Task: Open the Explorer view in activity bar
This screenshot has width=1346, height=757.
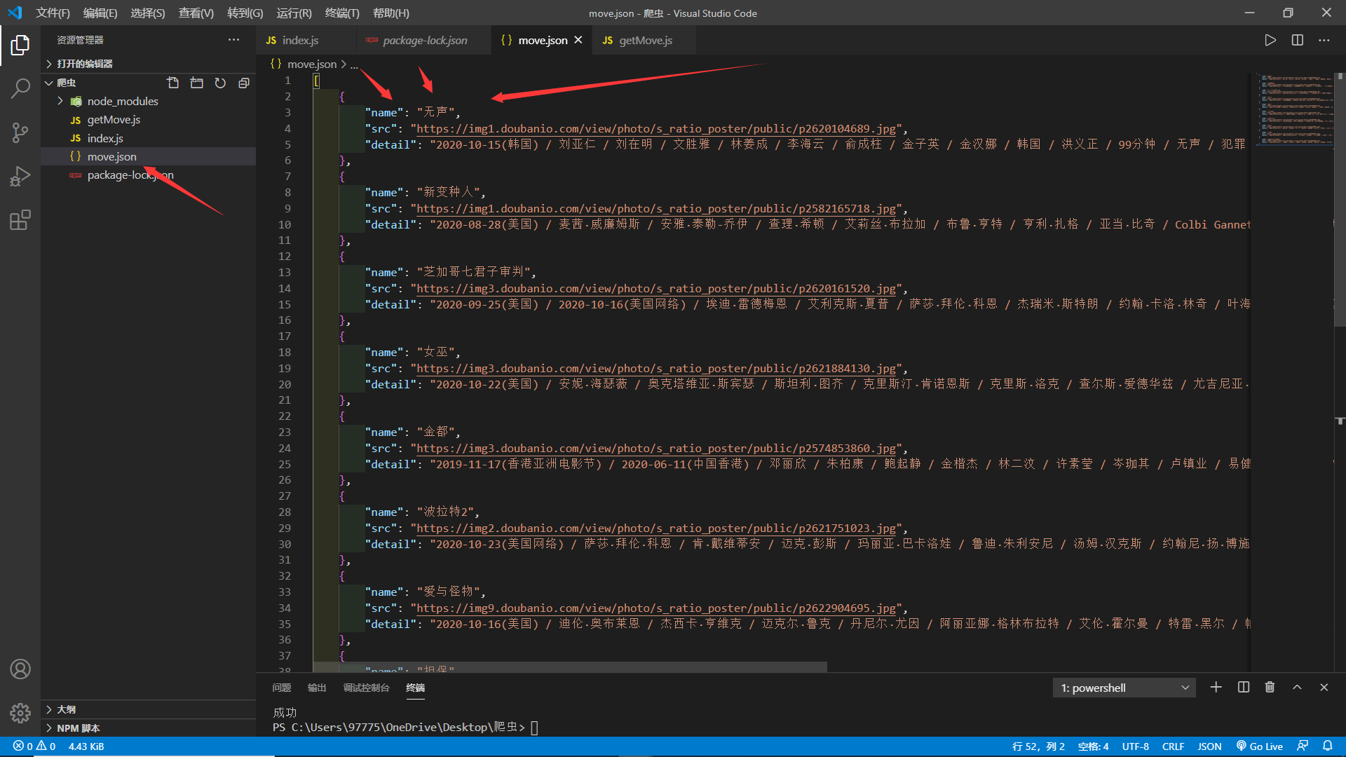Action: [20, 46]
